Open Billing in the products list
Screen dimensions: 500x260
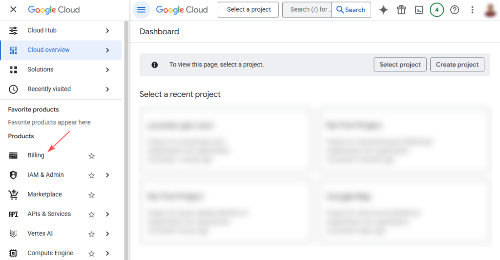click(x=36, y=155)
